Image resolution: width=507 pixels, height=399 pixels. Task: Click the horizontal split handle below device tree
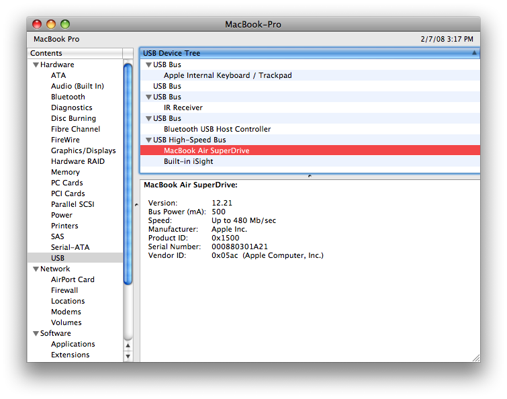(x=310, y=176)
